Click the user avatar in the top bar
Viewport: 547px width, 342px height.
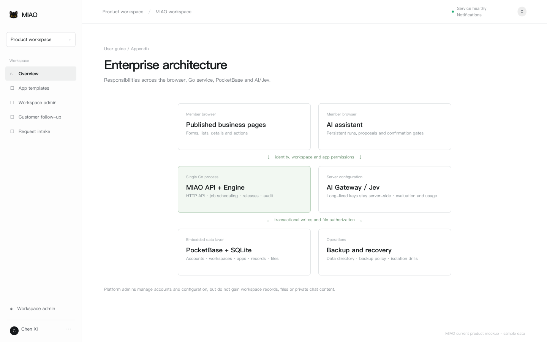tap(522, 12)
